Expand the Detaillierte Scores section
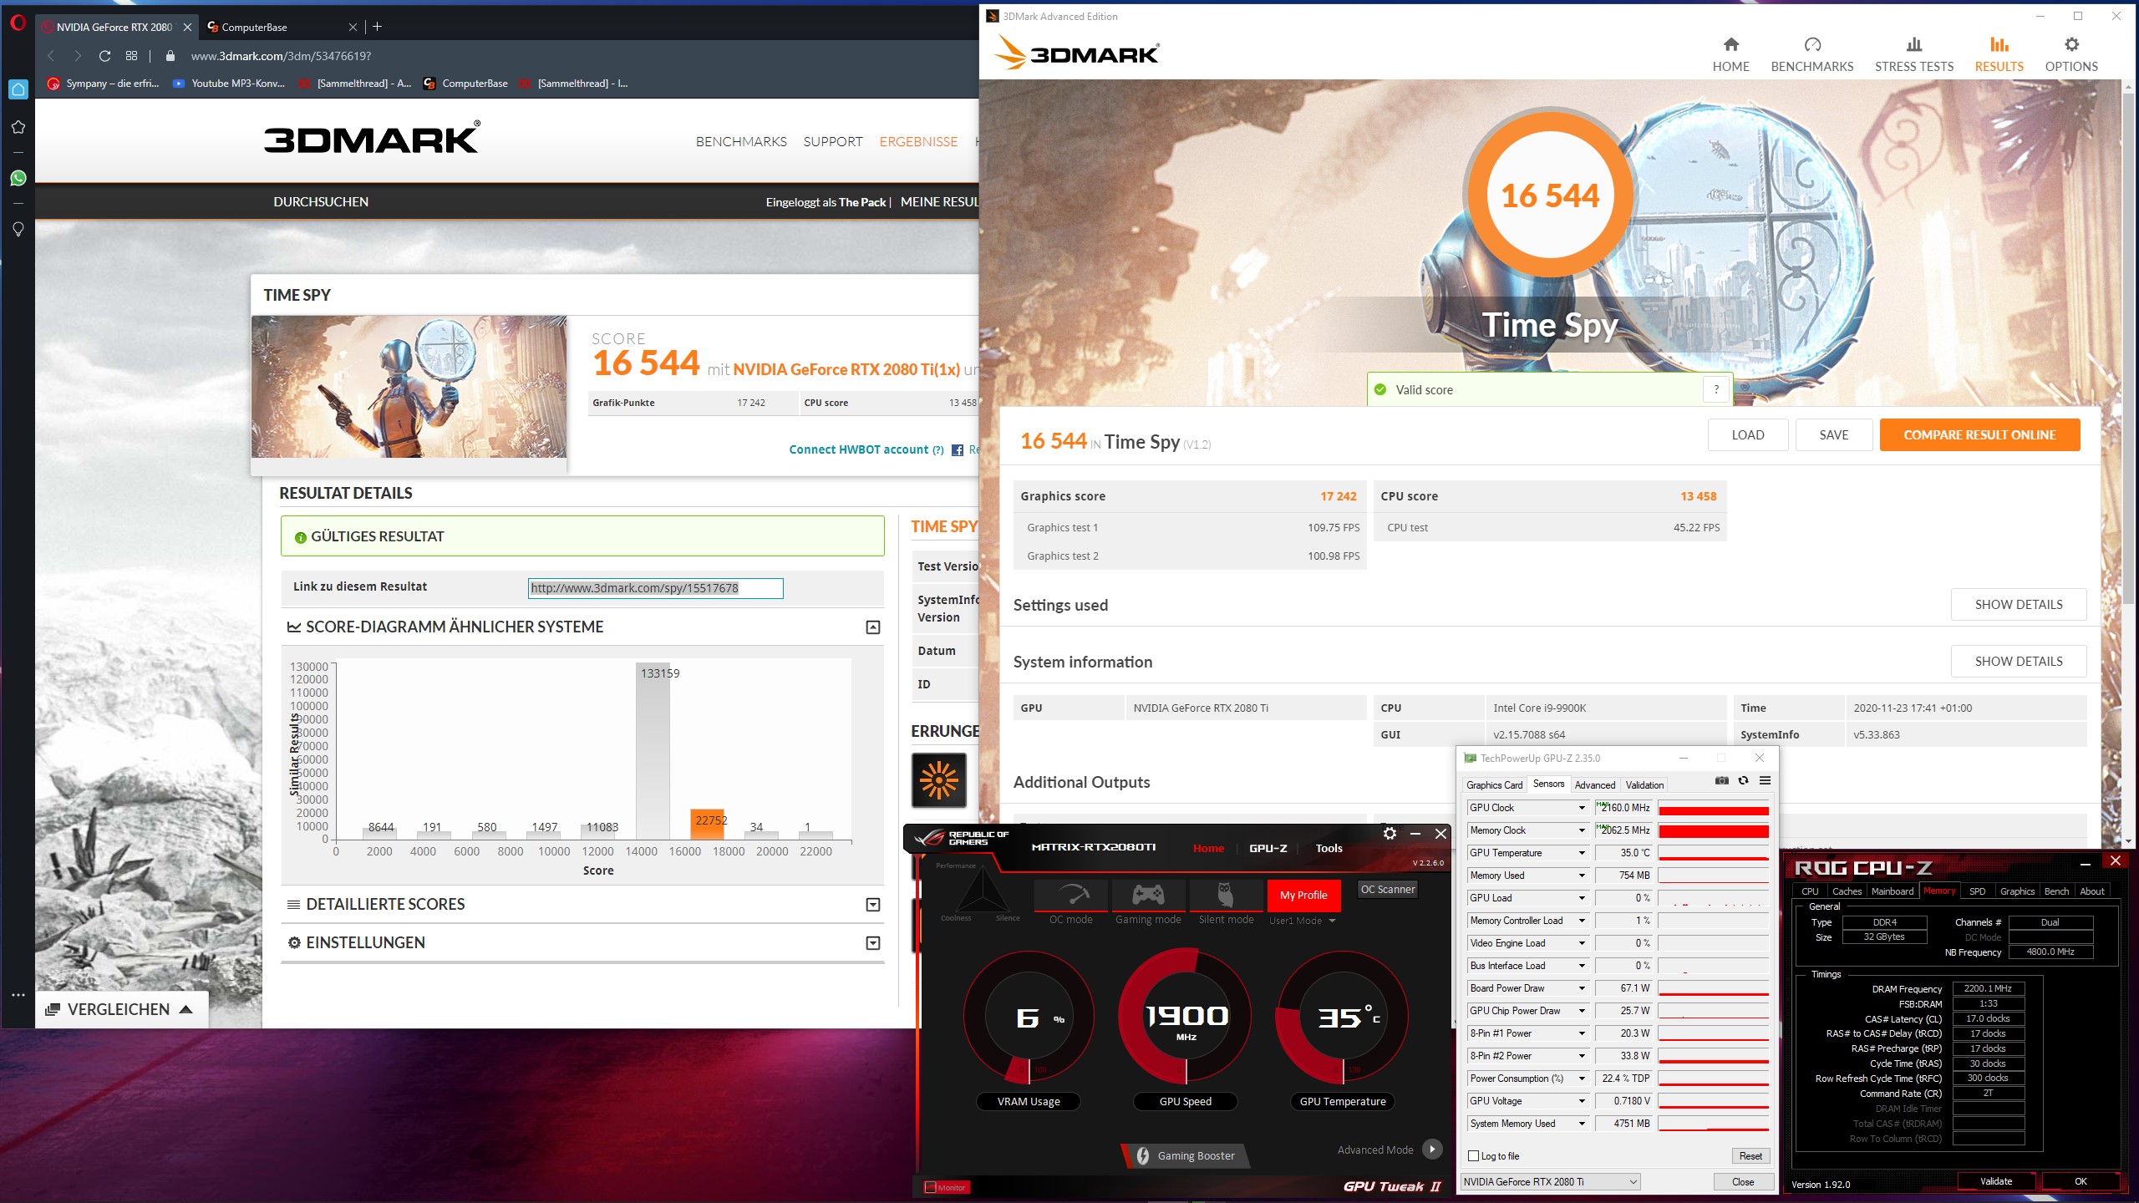Viewport: 2139px width, 1203px height. coord(873,905)
